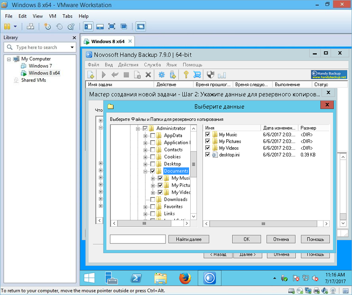Open the snapshot manager wrench-clock icon
The height and width of the screenshot is (295, 352).
click(x=71, y=26)
